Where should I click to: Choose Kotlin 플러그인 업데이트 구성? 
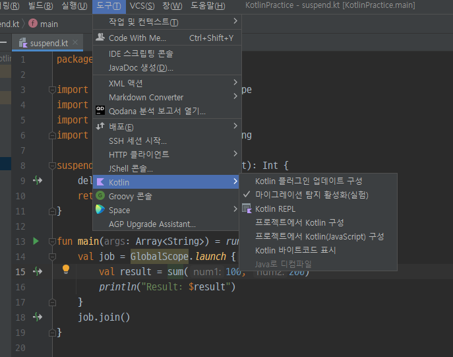click(318, 181)
